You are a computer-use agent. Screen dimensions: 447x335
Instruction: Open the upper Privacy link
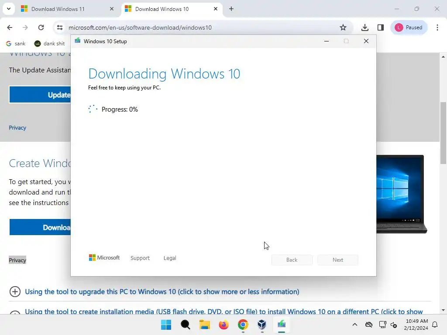[x=17, y=128]
